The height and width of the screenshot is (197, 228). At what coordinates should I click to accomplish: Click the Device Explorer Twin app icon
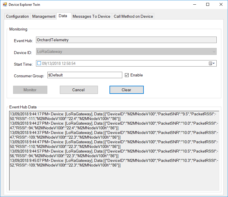click(5, 5)
